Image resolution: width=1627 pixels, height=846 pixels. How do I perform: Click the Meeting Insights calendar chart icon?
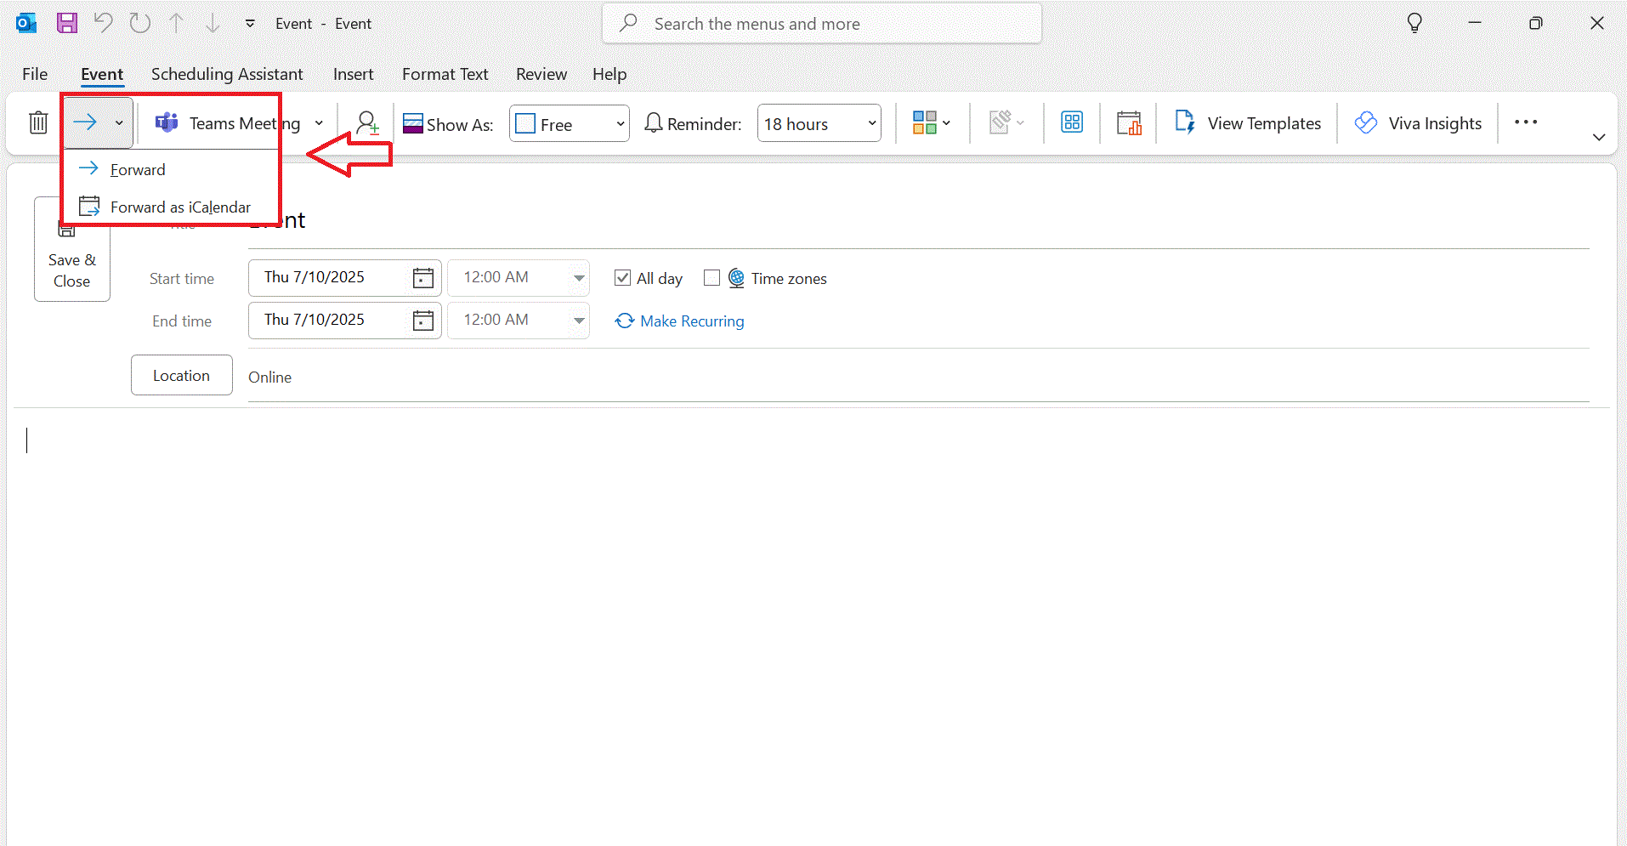(1128, 122)
